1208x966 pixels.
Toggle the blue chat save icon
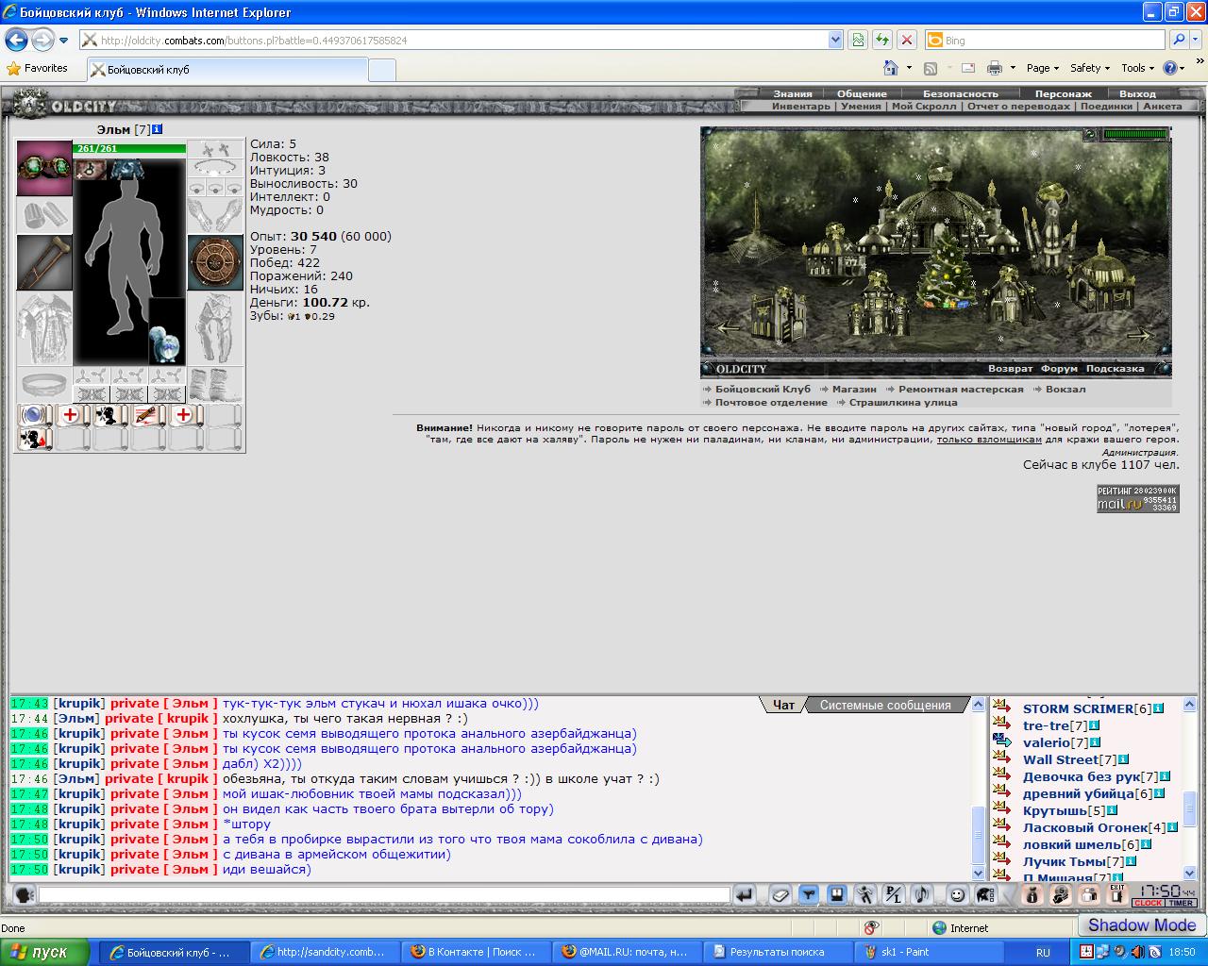[x=836, y=895]
